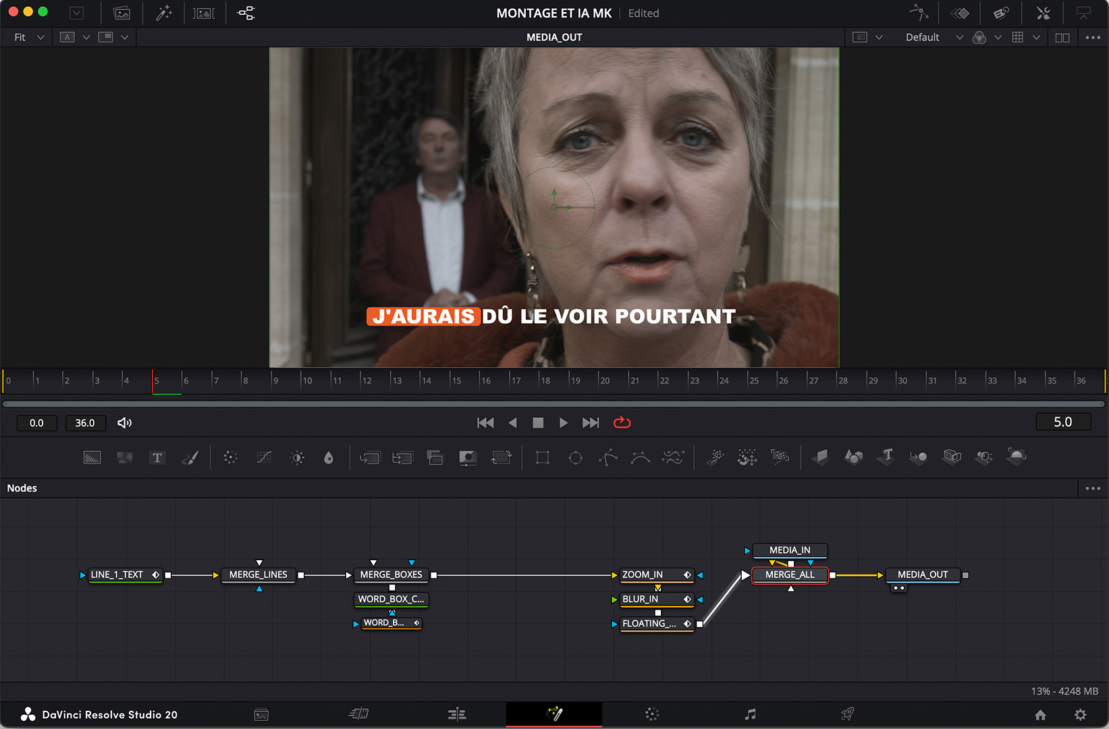
Task: Toggle the Nodes panel button in top bar
Action: pos(246,13)
